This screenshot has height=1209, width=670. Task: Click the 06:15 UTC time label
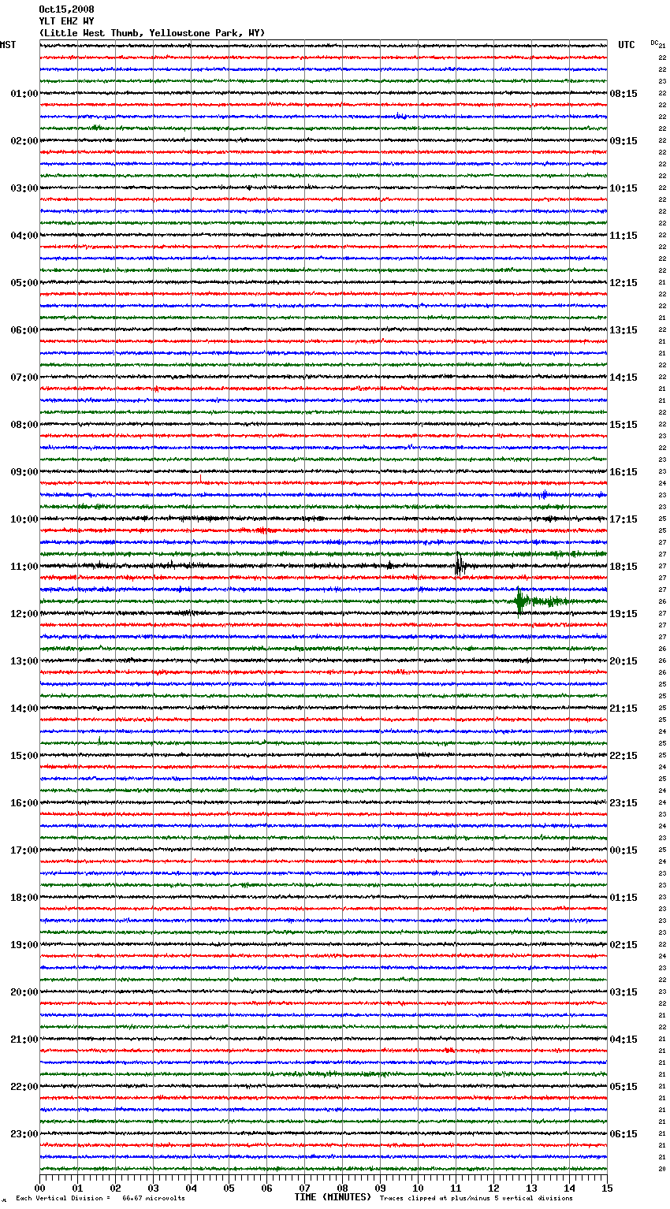click(623, 1134)
